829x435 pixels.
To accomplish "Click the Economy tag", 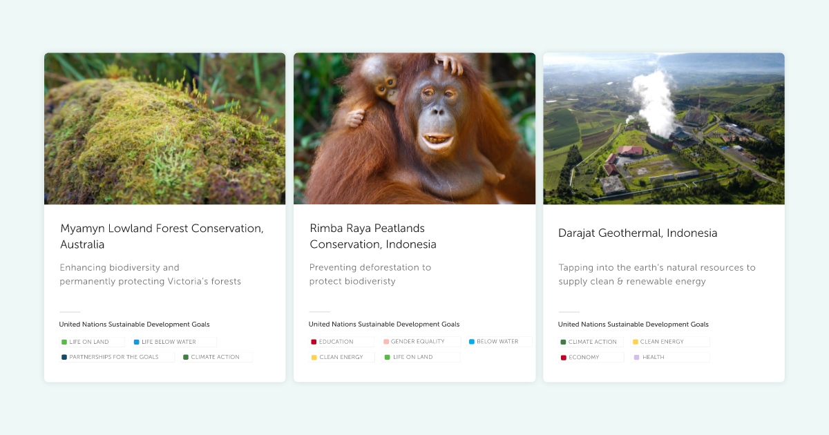I will [x=584, y=358].
